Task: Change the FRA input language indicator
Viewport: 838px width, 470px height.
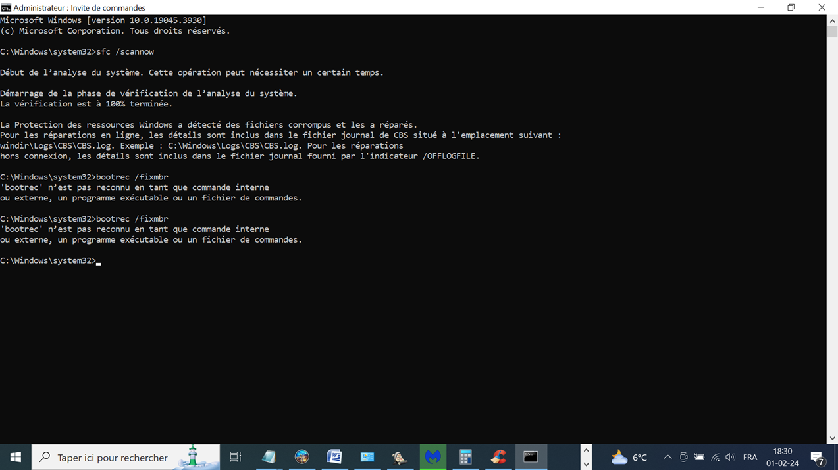Action: coord(750,458)
